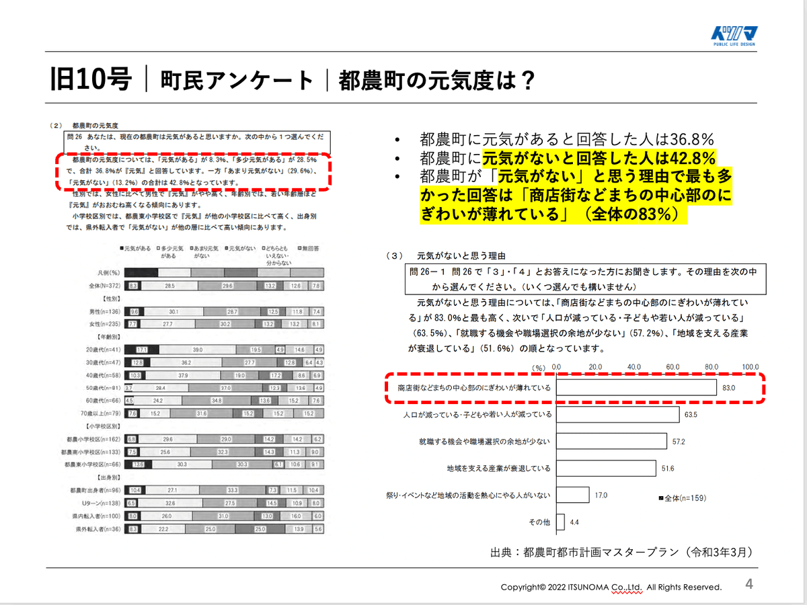The width and height of the screenshot is (807, 605).
Task: Click highlighted text '元気がないと回答した人は42.8%'
Action: pyautogui.click(x=599, y=159)
